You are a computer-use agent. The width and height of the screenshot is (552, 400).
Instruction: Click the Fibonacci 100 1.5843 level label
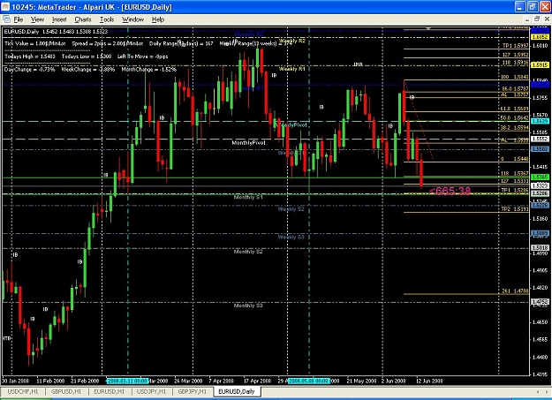click(x=514, y=77)
